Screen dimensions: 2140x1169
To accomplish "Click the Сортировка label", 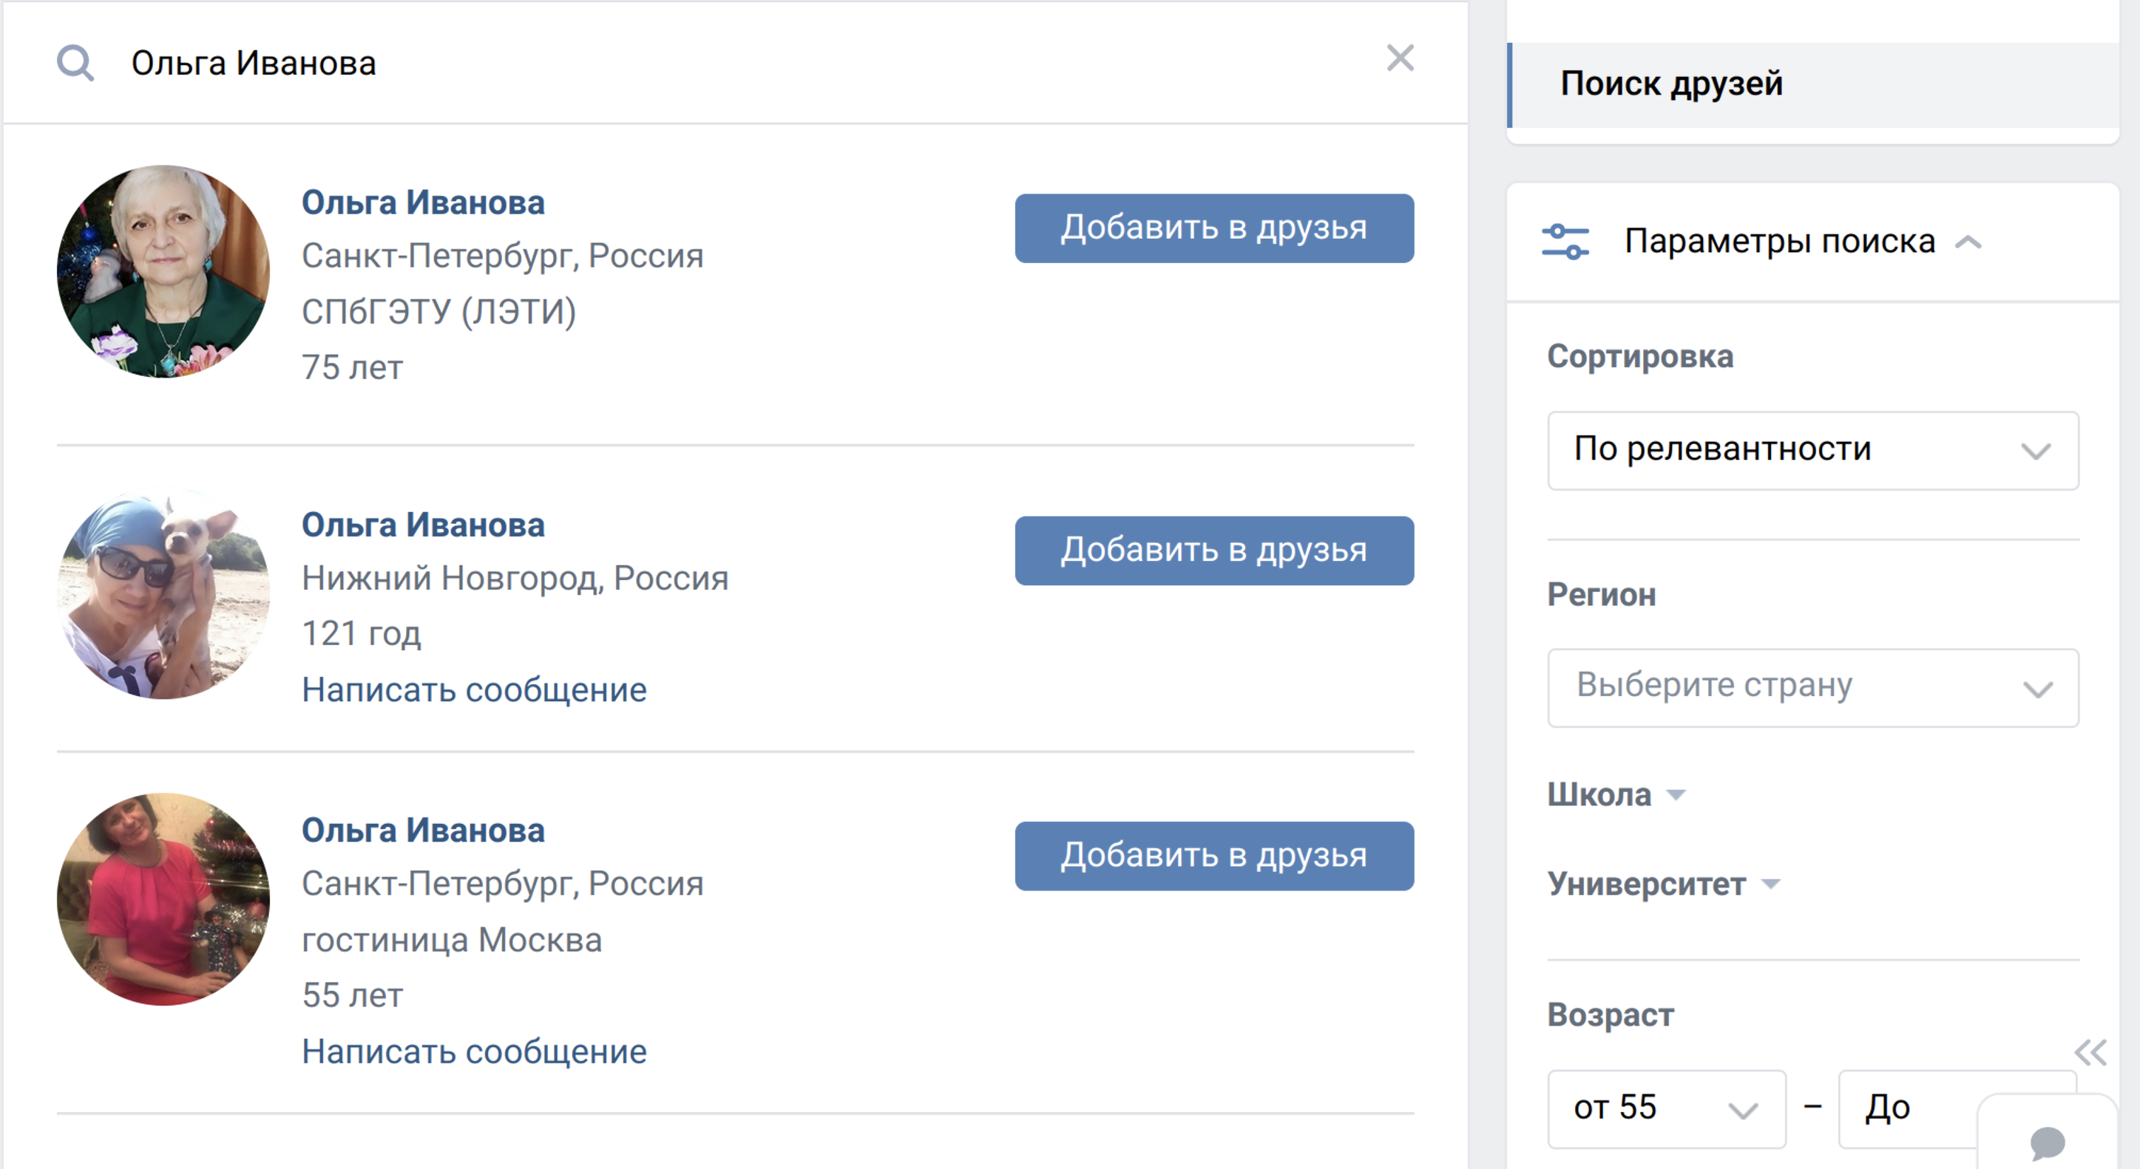I will coord(1640,356).
